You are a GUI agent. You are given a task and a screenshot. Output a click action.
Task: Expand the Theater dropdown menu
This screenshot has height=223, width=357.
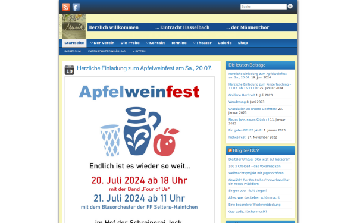click(x=202, y=43)
